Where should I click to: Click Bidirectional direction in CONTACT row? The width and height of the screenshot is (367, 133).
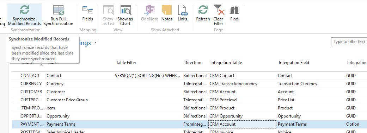tap(195, 76)
